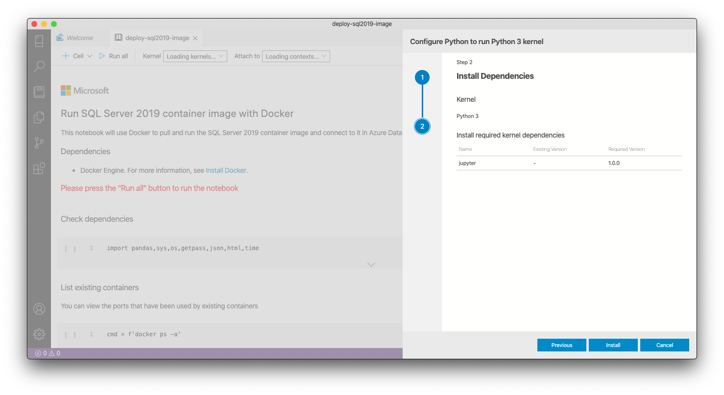Open the Explorer files view icon
The height and width of the screenshot is (395, 724).
click(39, 117)
